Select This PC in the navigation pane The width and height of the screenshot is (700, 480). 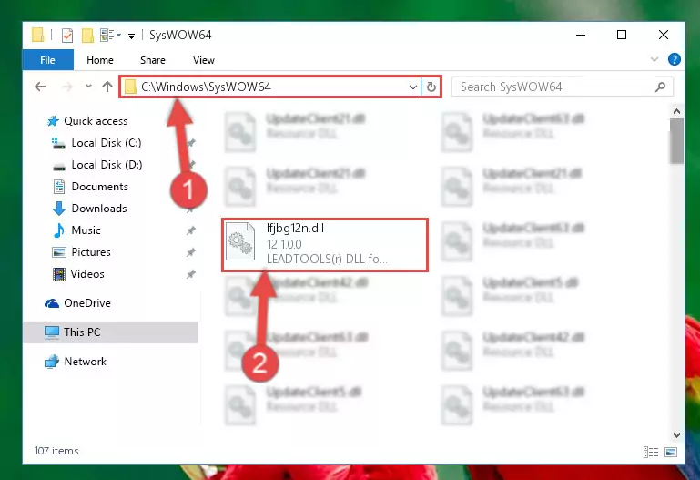pos(111,332)
